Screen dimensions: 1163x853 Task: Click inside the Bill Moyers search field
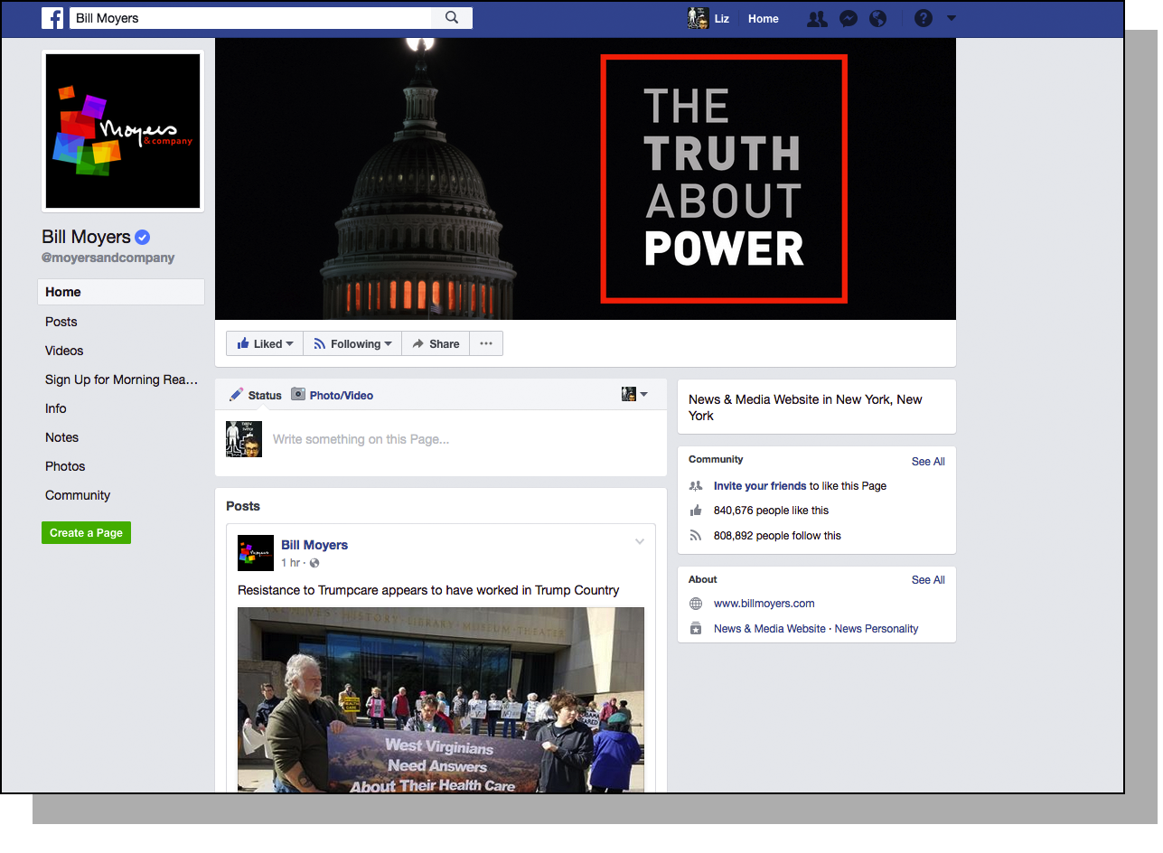(250, 18)
